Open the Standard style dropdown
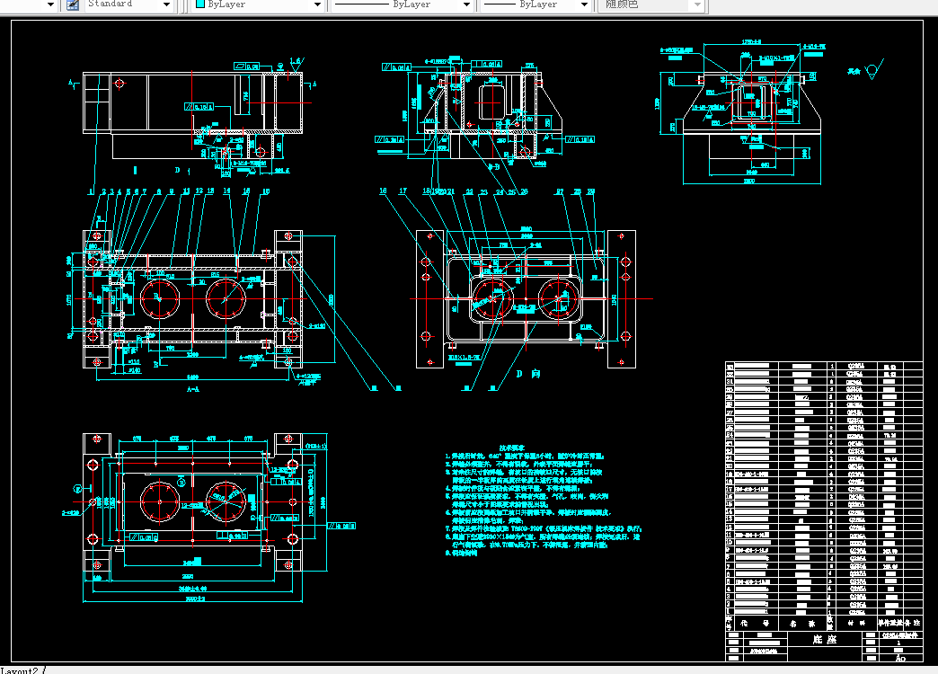Image resolution: width=938 pixels, height=674 pixels. coord(167,4)
